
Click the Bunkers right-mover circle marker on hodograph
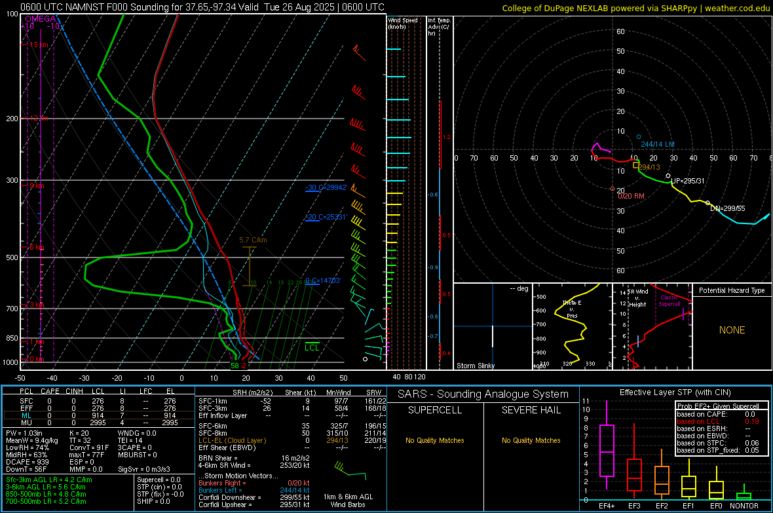(613, 189)
